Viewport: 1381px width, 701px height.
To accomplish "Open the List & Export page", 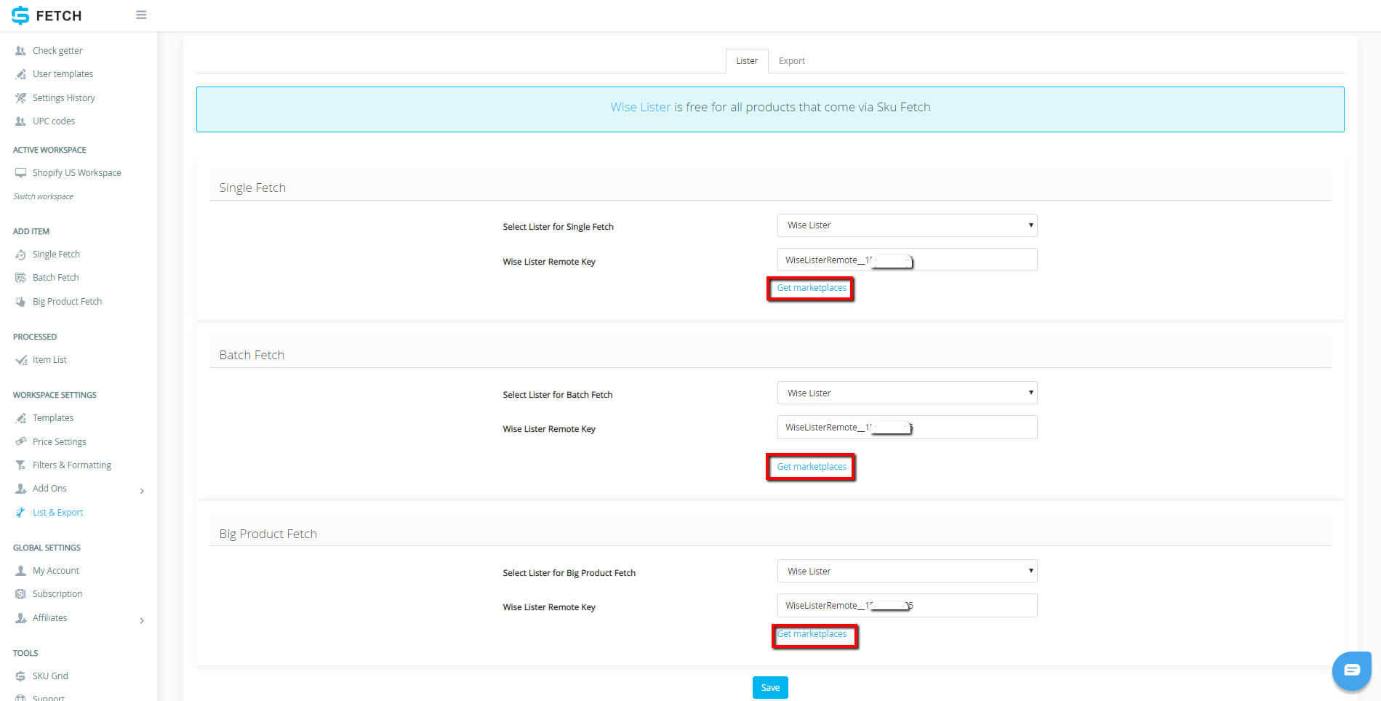I will point(57,513).
